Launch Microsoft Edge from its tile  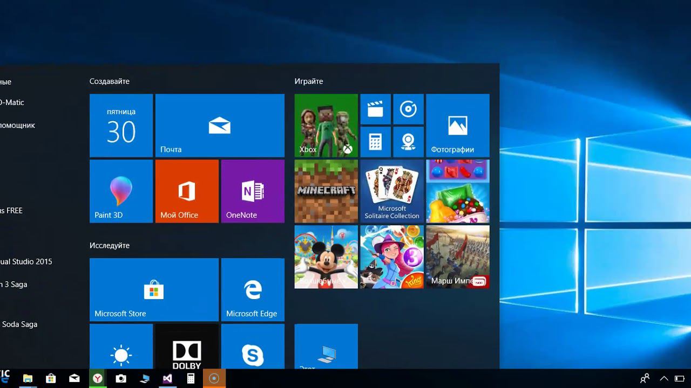(x=253, y=290)
